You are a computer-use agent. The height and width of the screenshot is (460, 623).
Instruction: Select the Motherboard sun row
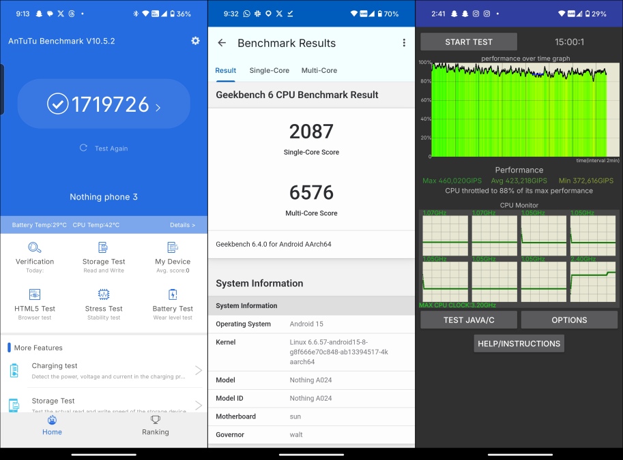click(x=311, y=416)
